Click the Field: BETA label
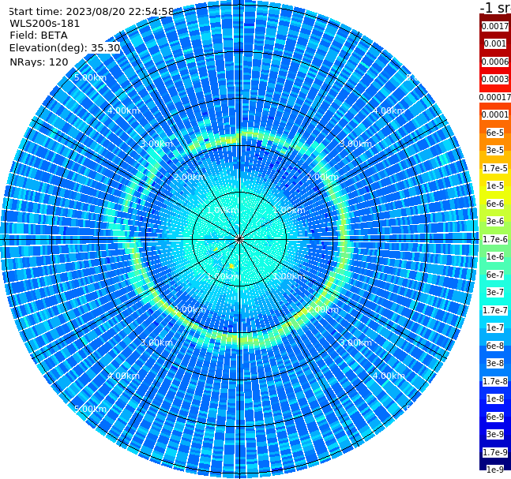The width and height of the screenshot is (511, 479). pyautogui.click(x=39, y=36)
